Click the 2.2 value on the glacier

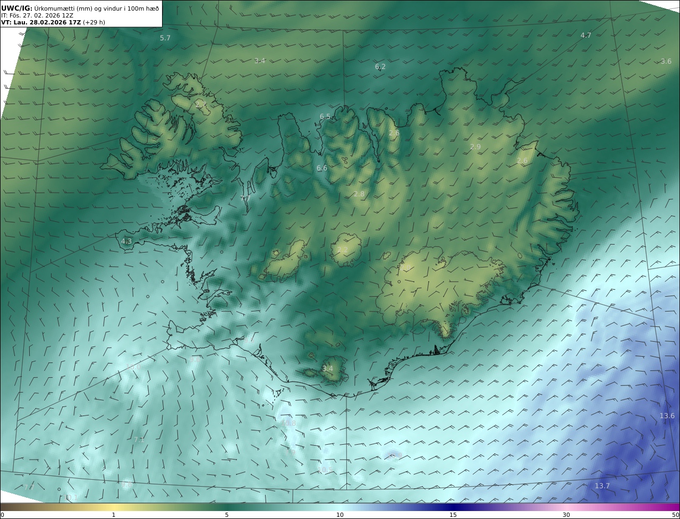343,250
